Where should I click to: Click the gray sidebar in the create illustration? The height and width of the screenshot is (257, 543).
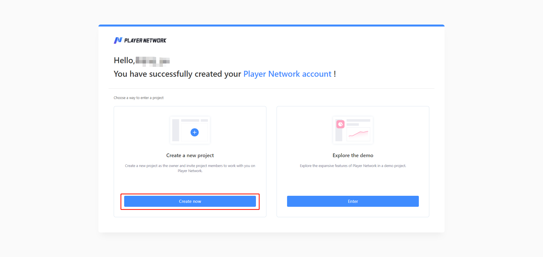[176, 130]
